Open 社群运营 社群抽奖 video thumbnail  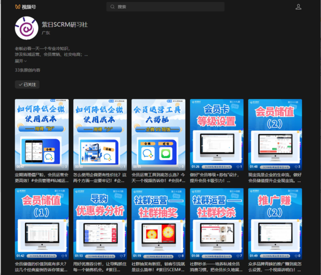point(158,224)
